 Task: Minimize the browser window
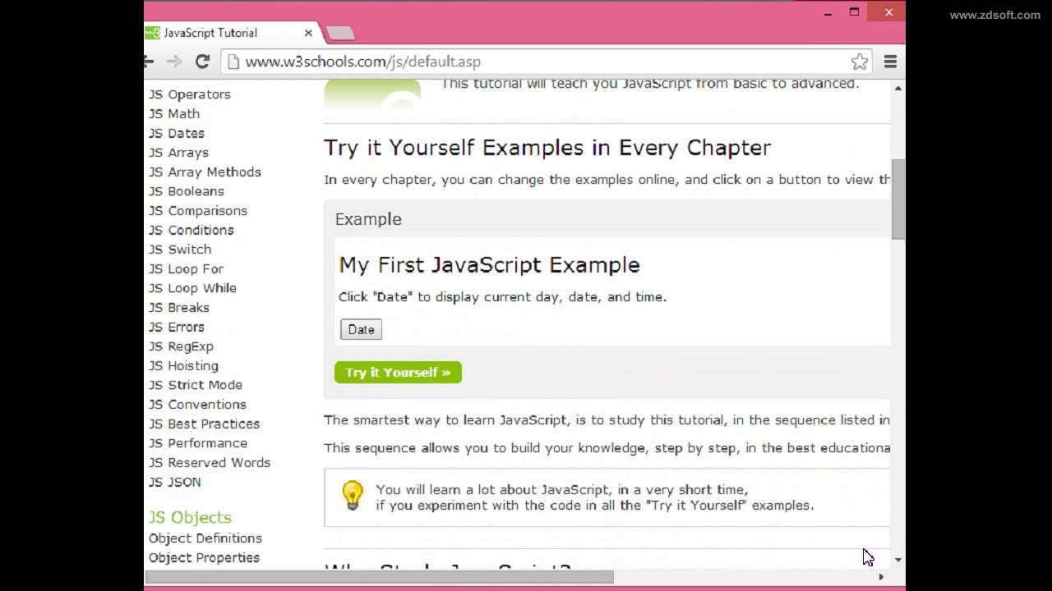828,12
